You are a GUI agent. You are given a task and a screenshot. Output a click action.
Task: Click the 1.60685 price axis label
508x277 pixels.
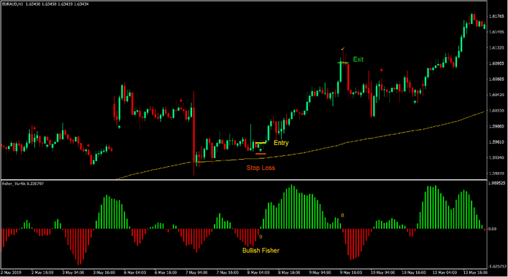(496, 79)
